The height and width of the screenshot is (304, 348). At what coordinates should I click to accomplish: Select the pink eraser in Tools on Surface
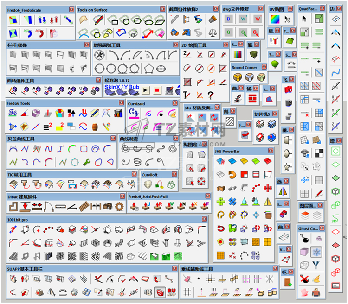point(160,33)
